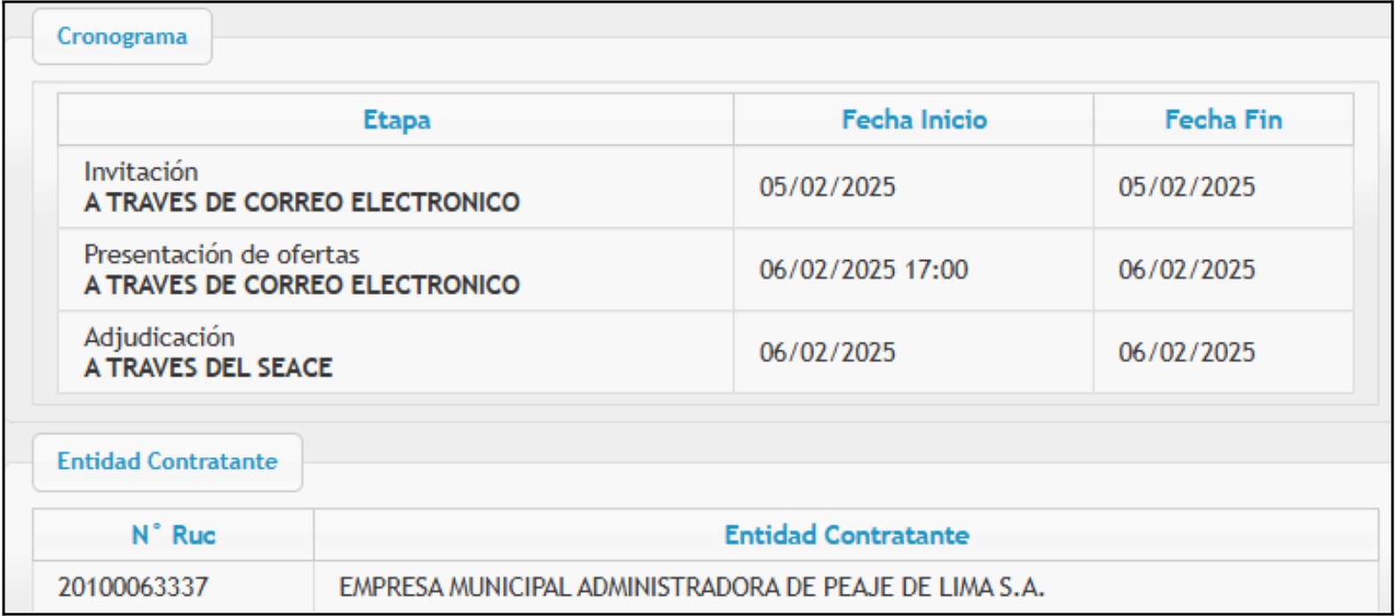
Task: Click Entidad Contratante table column header
Action: coord(846,535)
